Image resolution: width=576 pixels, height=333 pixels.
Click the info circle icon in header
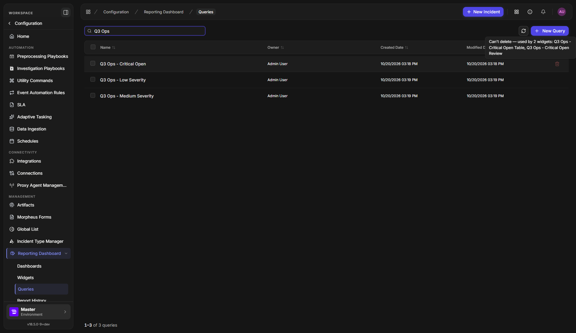click(x=530, y=12)
